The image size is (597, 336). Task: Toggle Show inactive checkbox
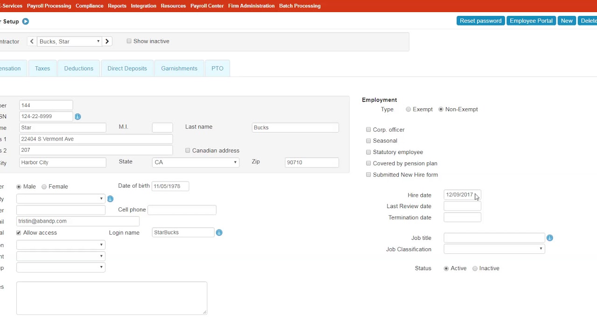[129, 41]
